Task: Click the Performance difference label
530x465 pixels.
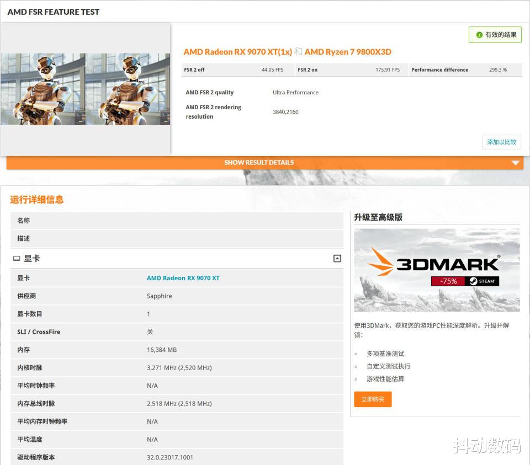Action: click(440, 70)
